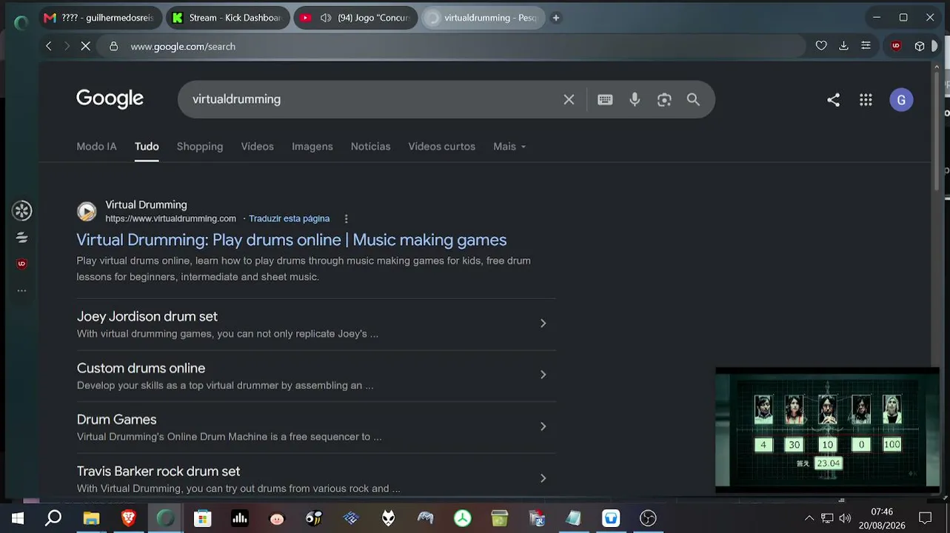Click Traduzir esta página link
The width and height of the screenshot is (950, 533).
click(290, 218)
